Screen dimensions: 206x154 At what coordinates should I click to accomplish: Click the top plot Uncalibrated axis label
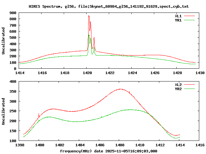(x=3, y=41)
